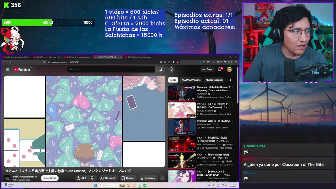Click the Descargar download button

(148, 178)
